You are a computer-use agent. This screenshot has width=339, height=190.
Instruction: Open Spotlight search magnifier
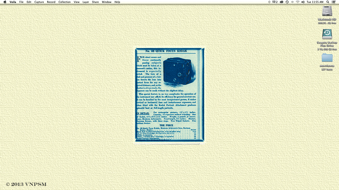[x=328, y=2]
